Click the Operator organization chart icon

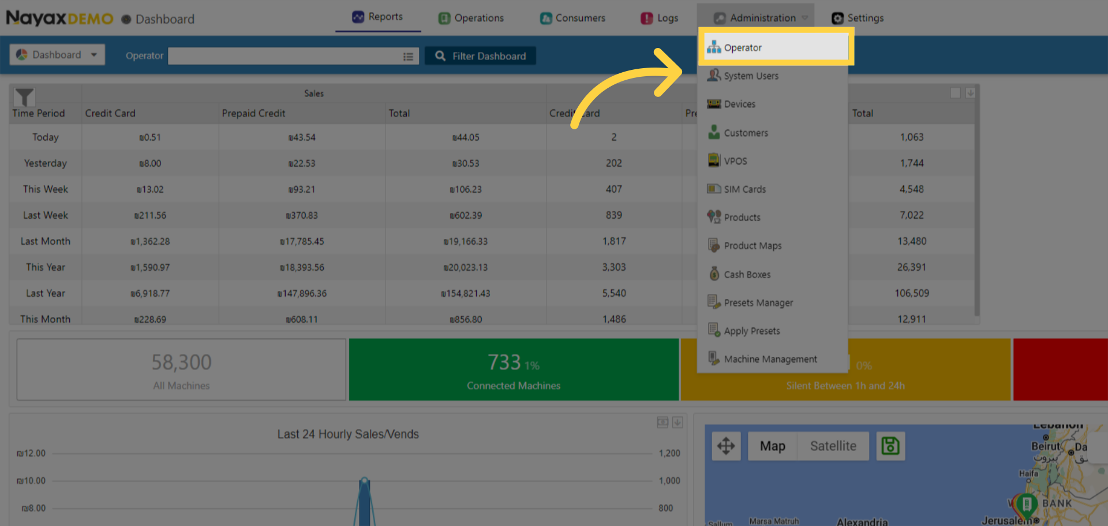pyautogui.click(x=714, y=47)
